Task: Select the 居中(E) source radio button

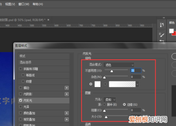Action: tap(104, 105)
